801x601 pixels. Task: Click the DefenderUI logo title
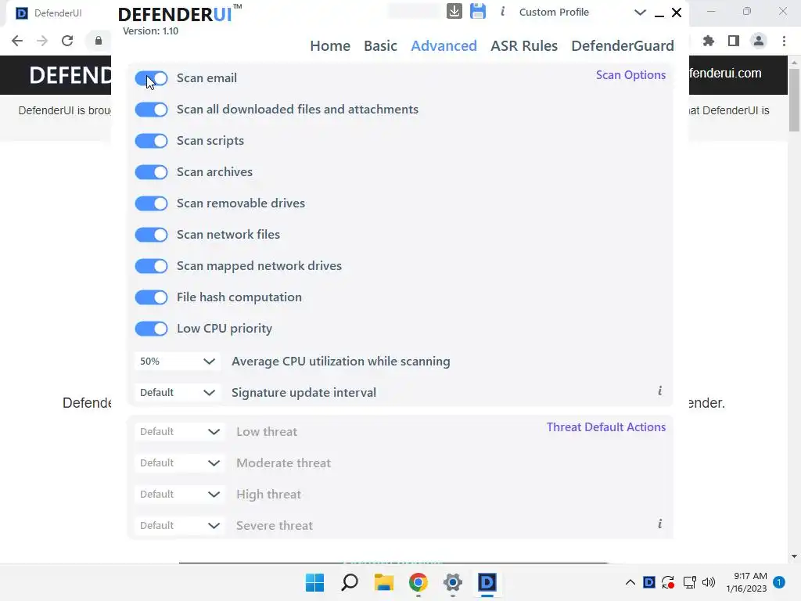(180, 14)
